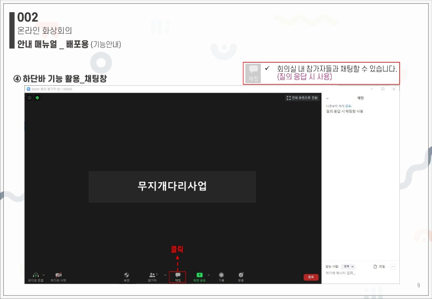Expand the share screen options arrow

point(208,274)
